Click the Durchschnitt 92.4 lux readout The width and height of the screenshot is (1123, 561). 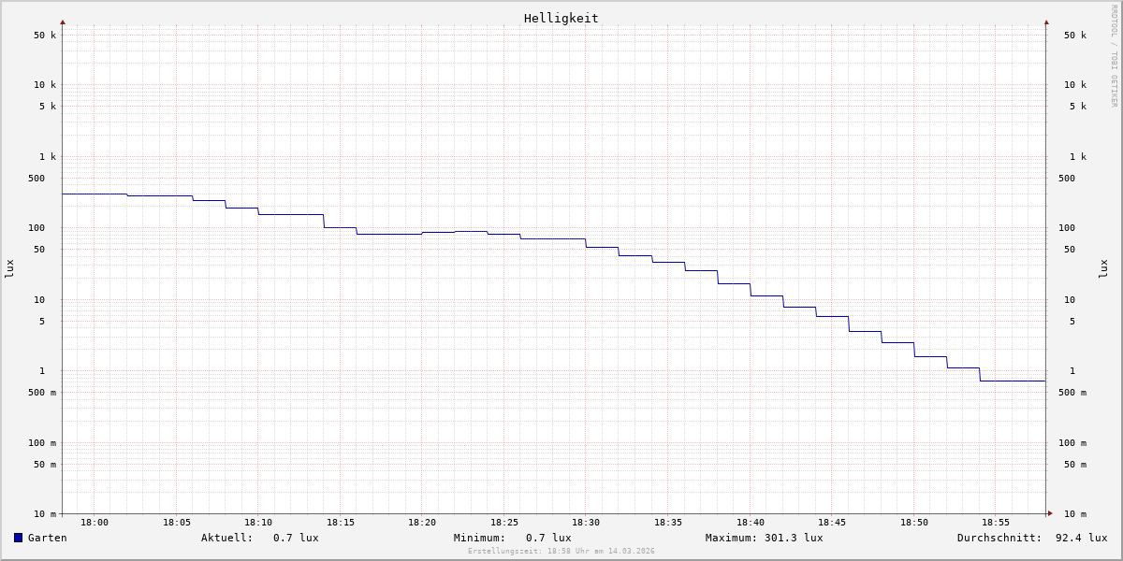[1032, 538]
